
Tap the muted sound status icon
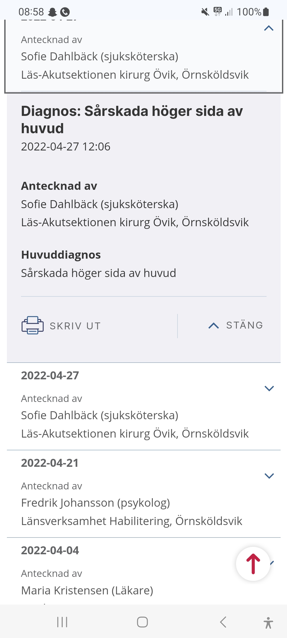coord(205,12)
